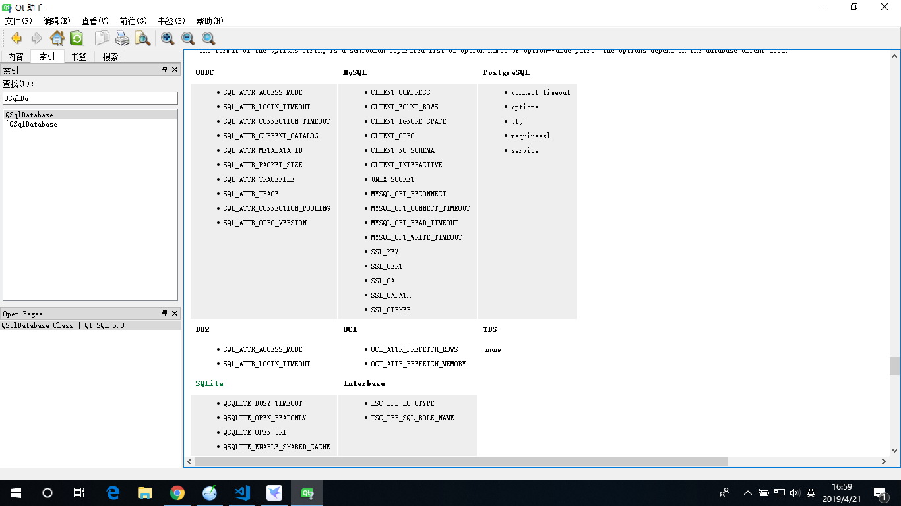Click the forward navigation arrow

click(37, 38)
